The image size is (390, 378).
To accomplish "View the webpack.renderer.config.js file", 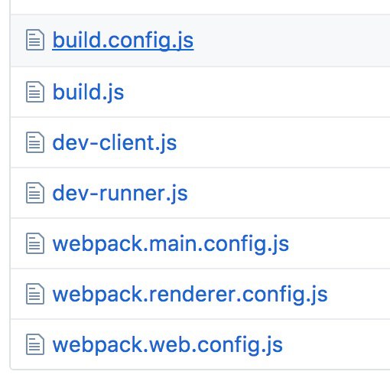I will (x=190, y=295).
